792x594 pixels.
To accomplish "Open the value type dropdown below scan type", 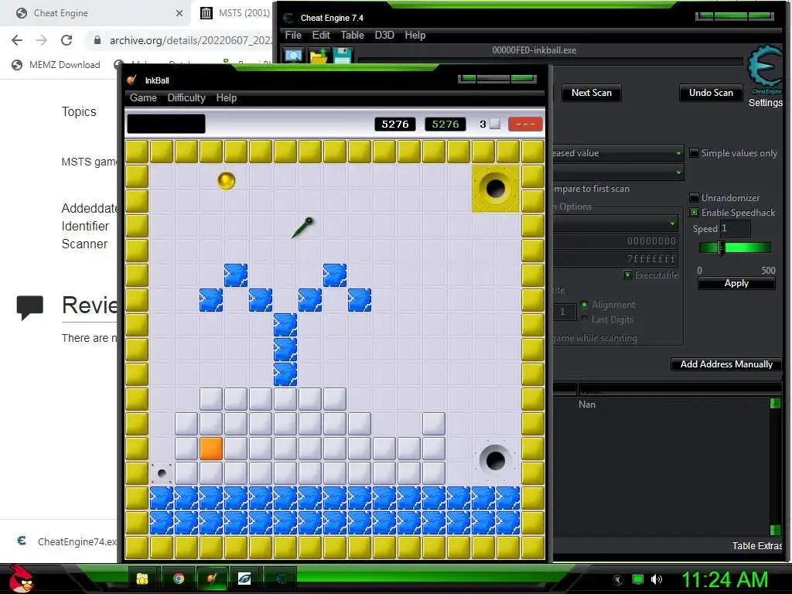I will point(618,172).
